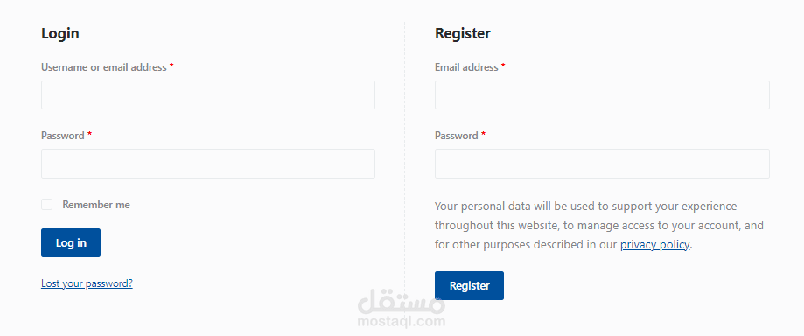Open the privacy policy link

pyautogui.click(x=654, y=245)
